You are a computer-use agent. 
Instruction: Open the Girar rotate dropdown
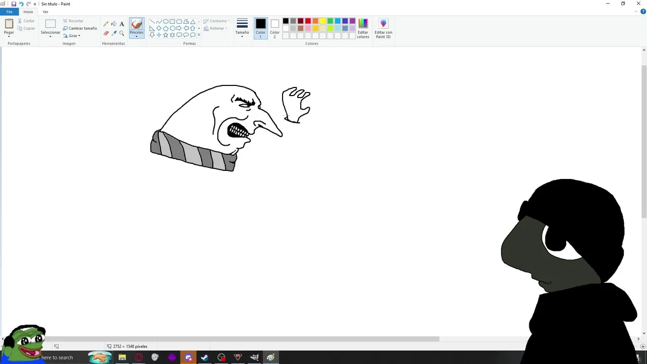click(x=72, y=36)
